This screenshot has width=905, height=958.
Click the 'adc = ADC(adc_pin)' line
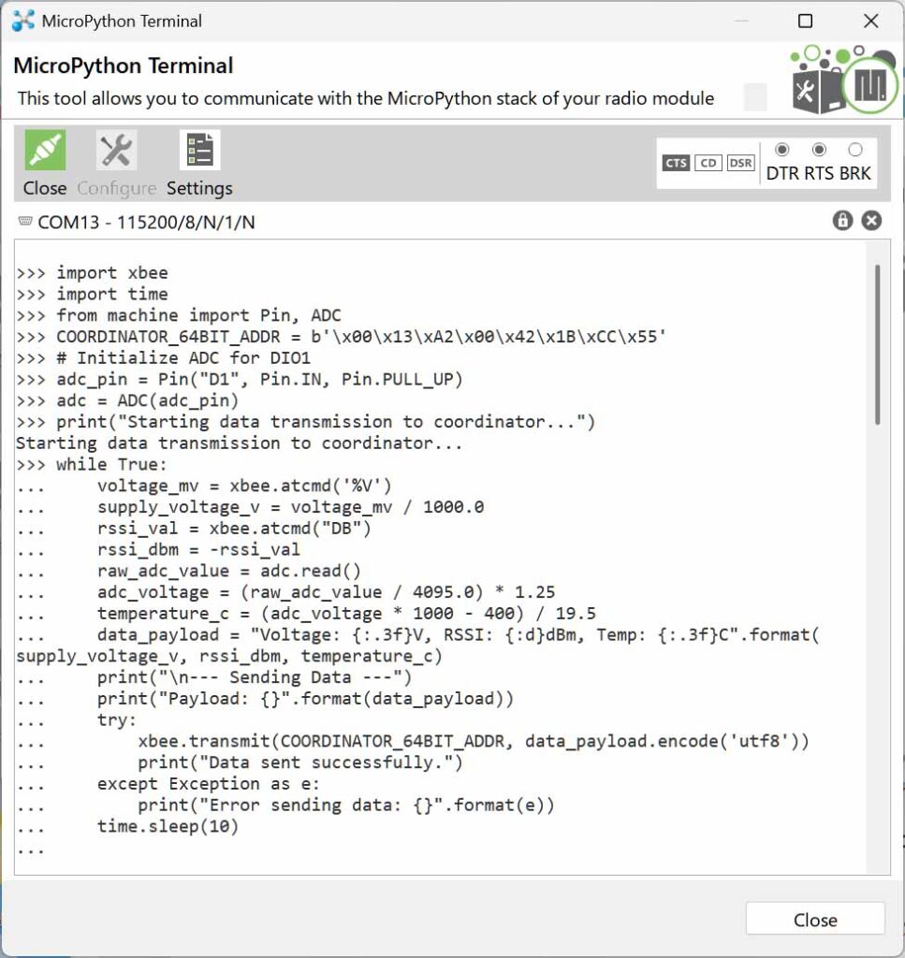(x=127, y=400)
